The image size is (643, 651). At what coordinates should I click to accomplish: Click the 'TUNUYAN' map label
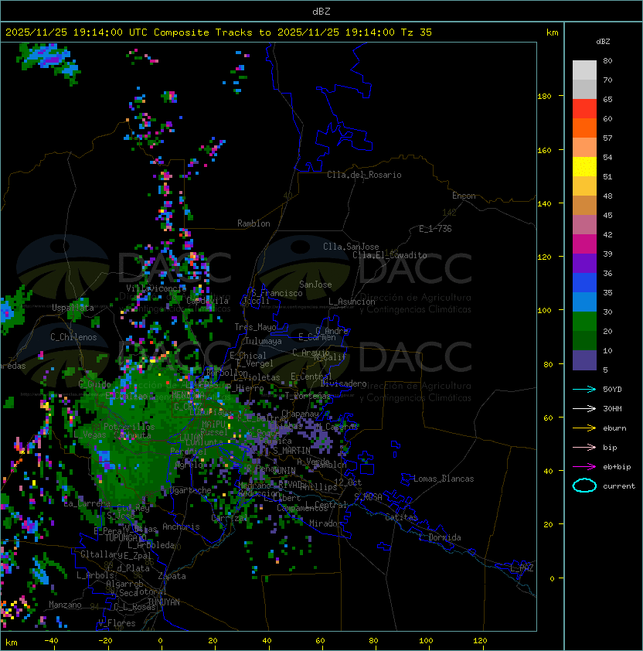tap(164, 602)
